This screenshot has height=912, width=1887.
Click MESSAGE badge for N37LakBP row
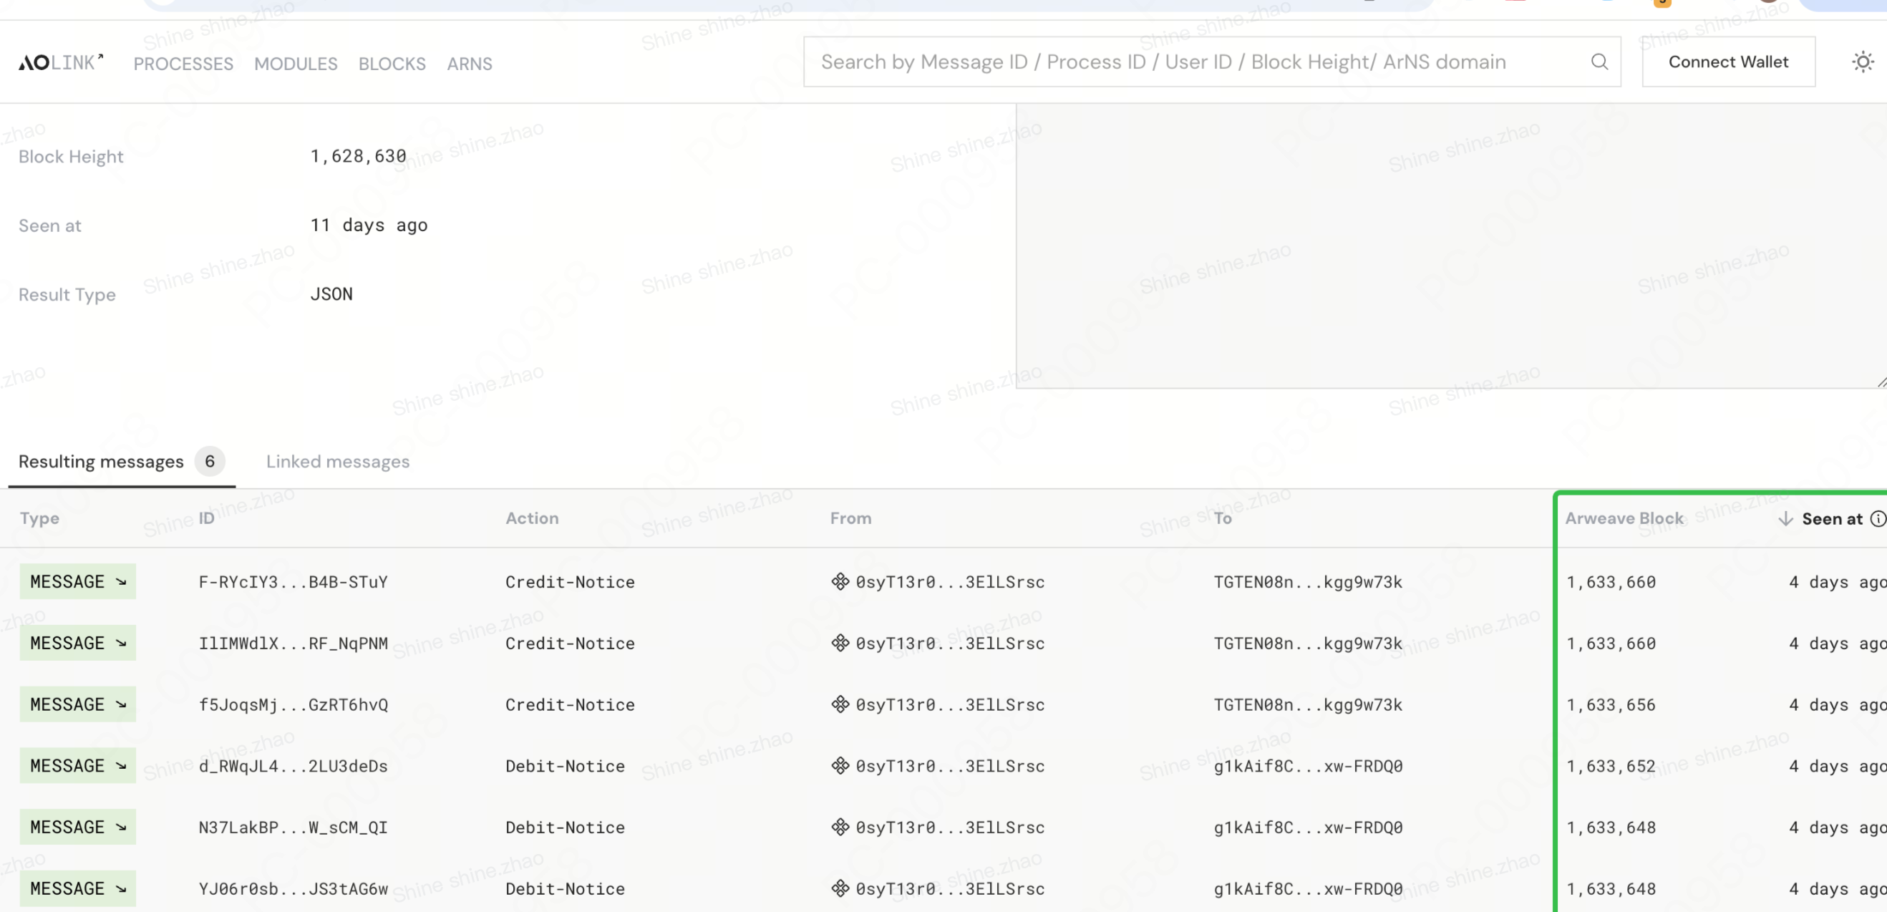click(x=77, y=828)
